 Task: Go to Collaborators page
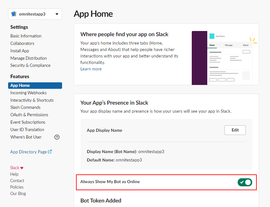coord(22,43)
